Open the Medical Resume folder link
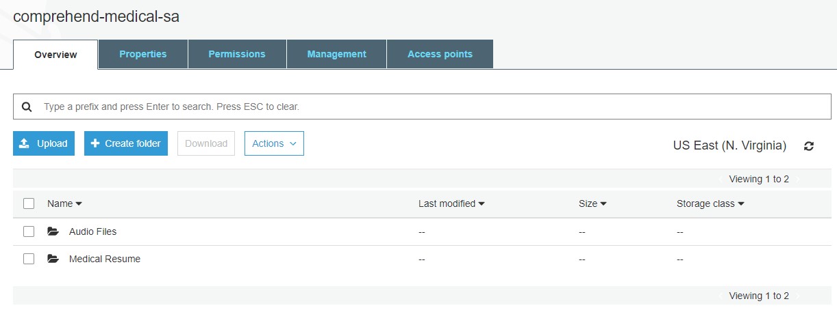Viewport: 837px width, 310px height. [x=105, y=259]
